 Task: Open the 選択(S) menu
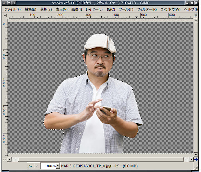point(46,9)
